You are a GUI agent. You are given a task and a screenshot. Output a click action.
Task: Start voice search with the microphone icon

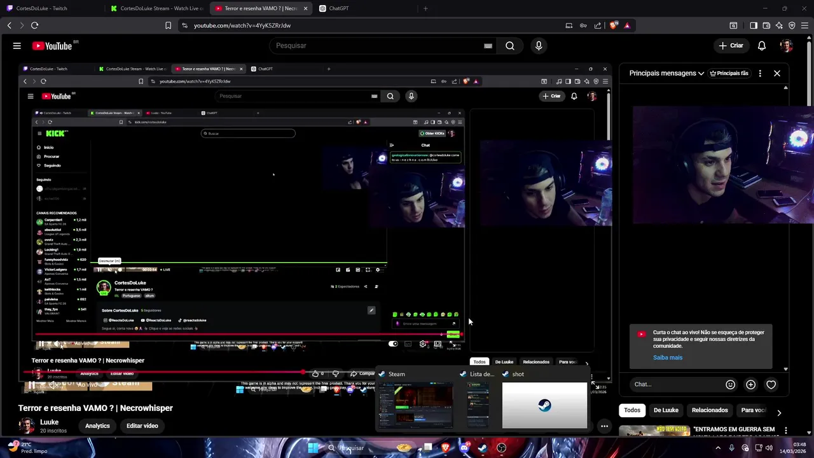point(539,46)
